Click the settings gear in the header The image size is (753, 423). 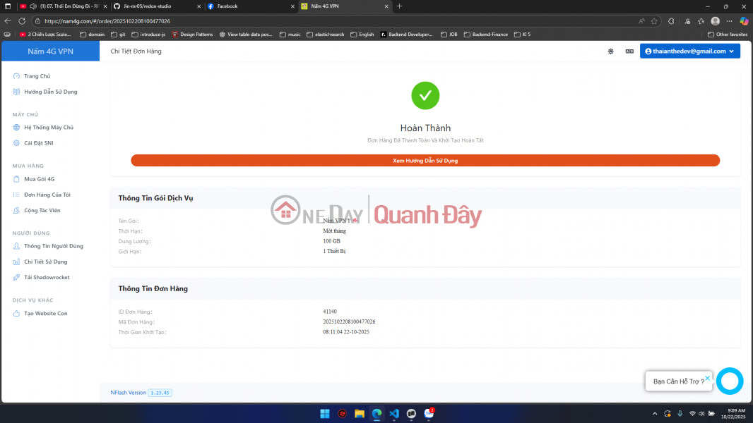coord(610,51)
